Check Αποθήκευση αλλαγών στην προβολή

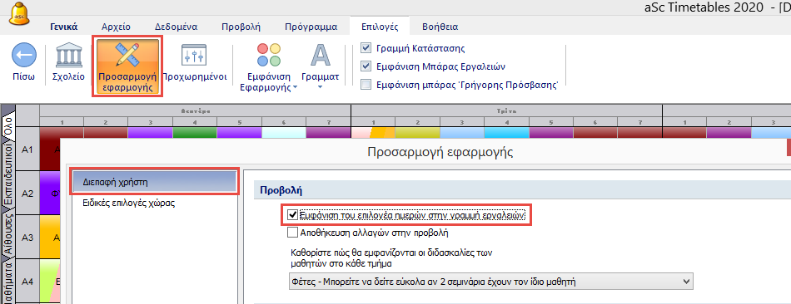point(292,233)
